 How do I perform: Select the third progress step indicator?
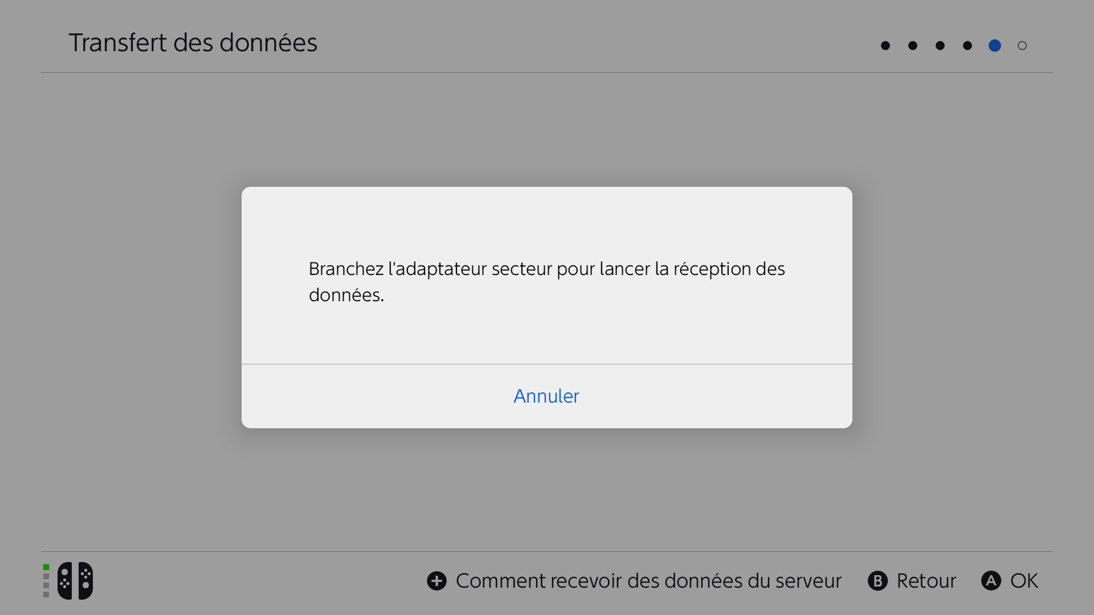940,46
